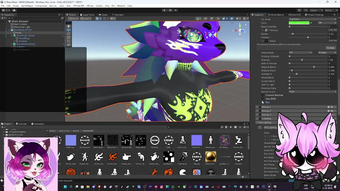Click the Hierarchy add plus button

click(2, 18)
